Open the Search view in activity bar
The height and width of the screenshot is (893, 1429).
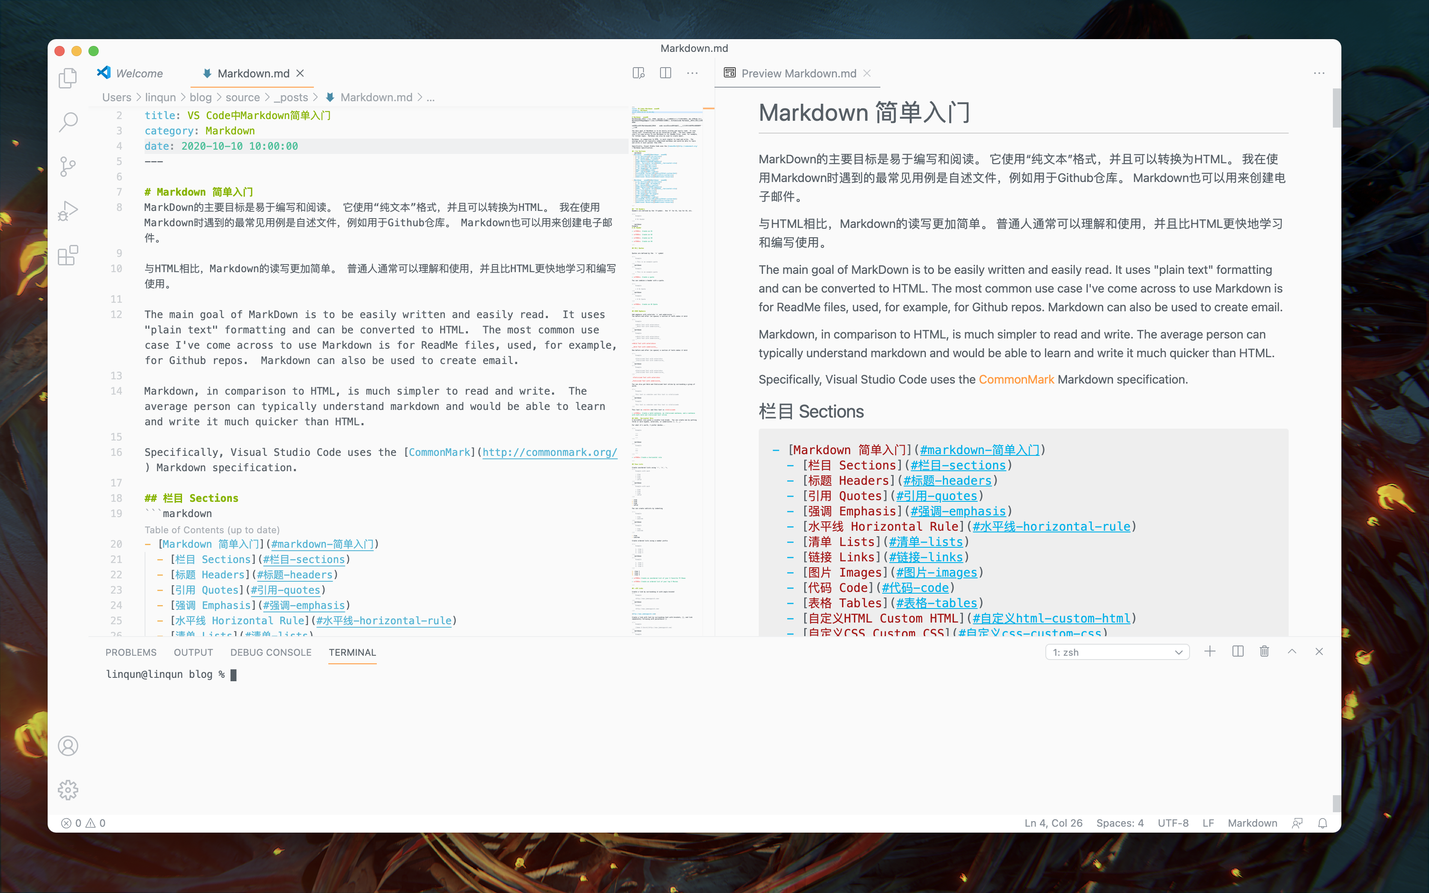click(x=68, y=122)
